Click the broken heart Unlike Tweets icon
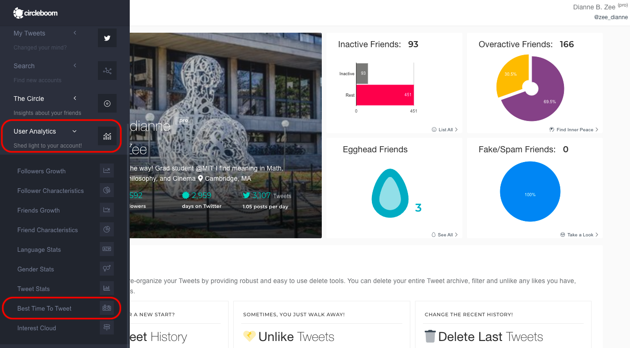 [x=249, y=337]
